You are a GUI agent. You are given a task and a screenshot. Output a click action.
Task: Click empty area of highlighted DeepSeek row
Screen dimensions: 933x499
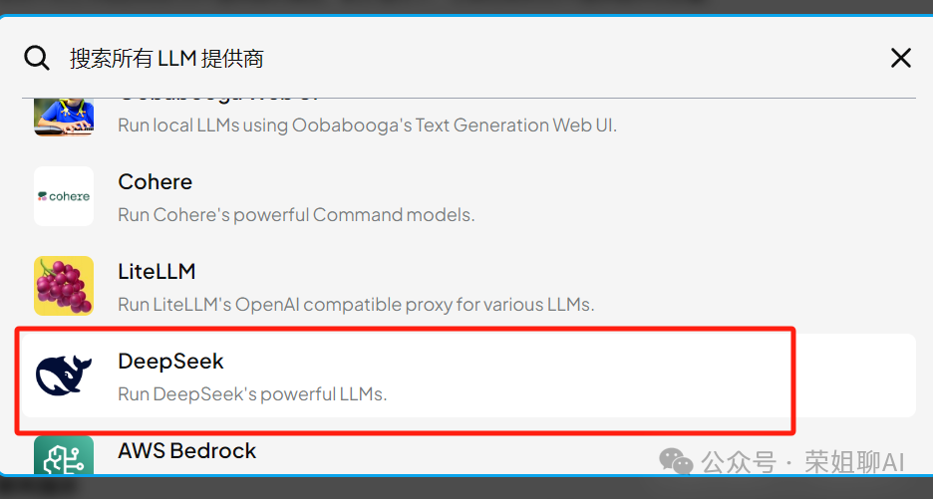(595, 375)
